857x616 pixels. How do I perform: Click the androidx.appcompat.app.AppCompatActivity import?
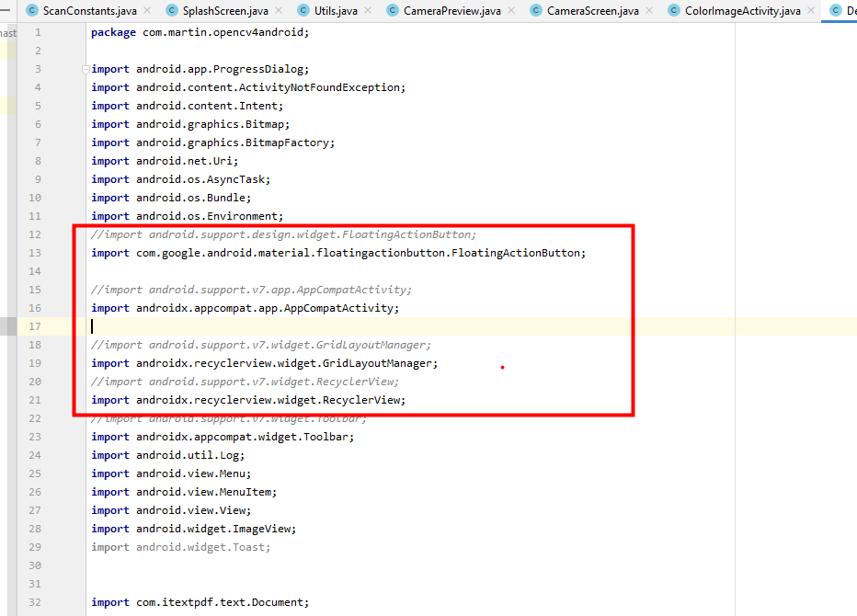pos(245,308)
